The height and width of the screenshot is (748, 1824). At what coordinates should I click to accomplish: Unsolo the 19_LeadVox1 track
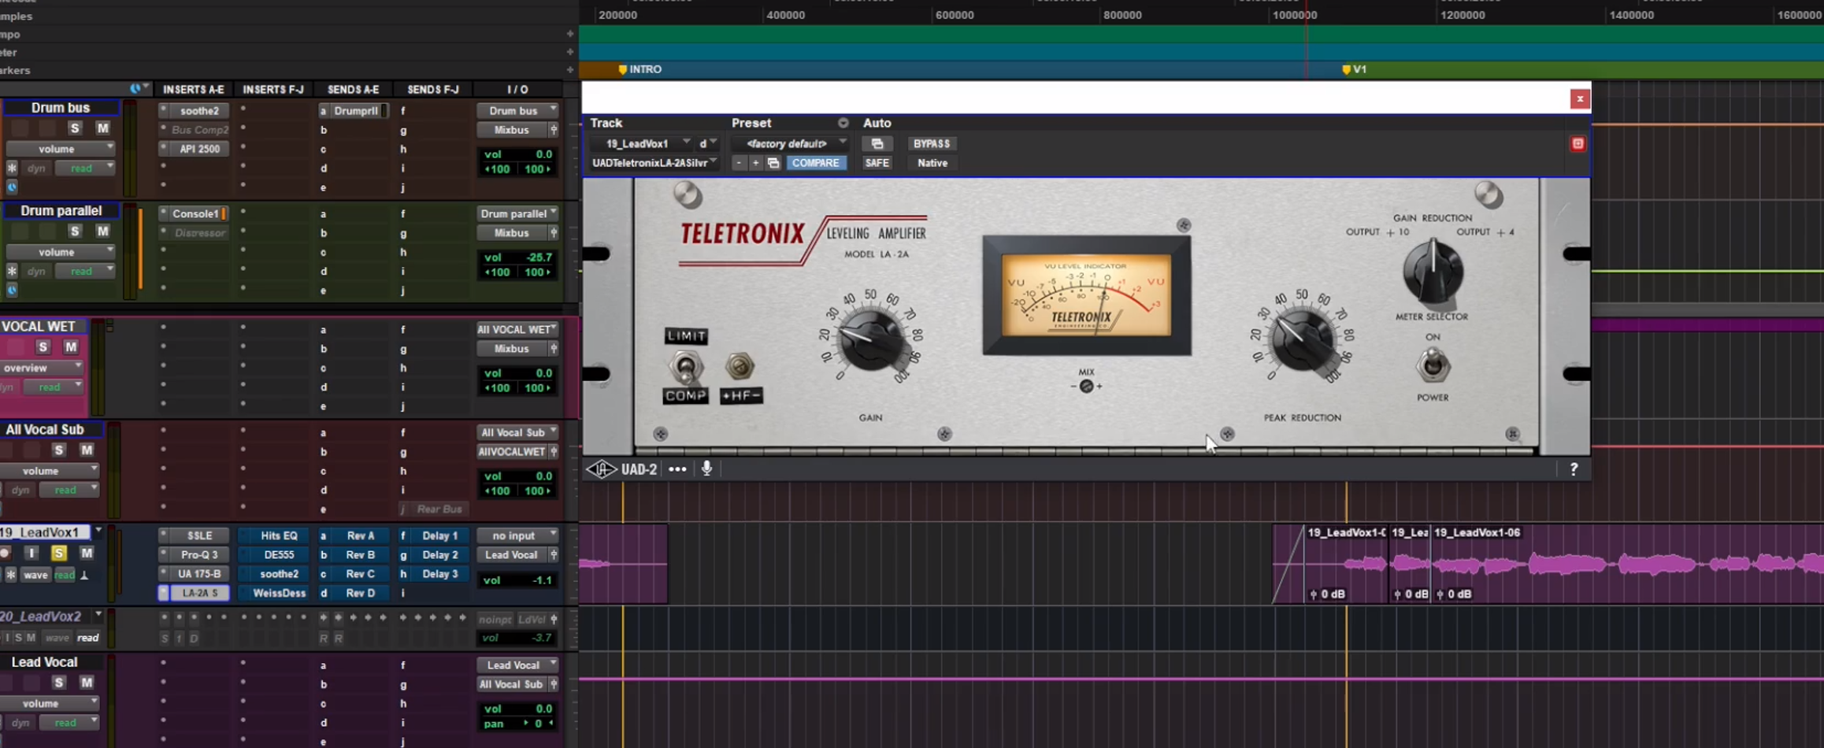click(58, 554)
